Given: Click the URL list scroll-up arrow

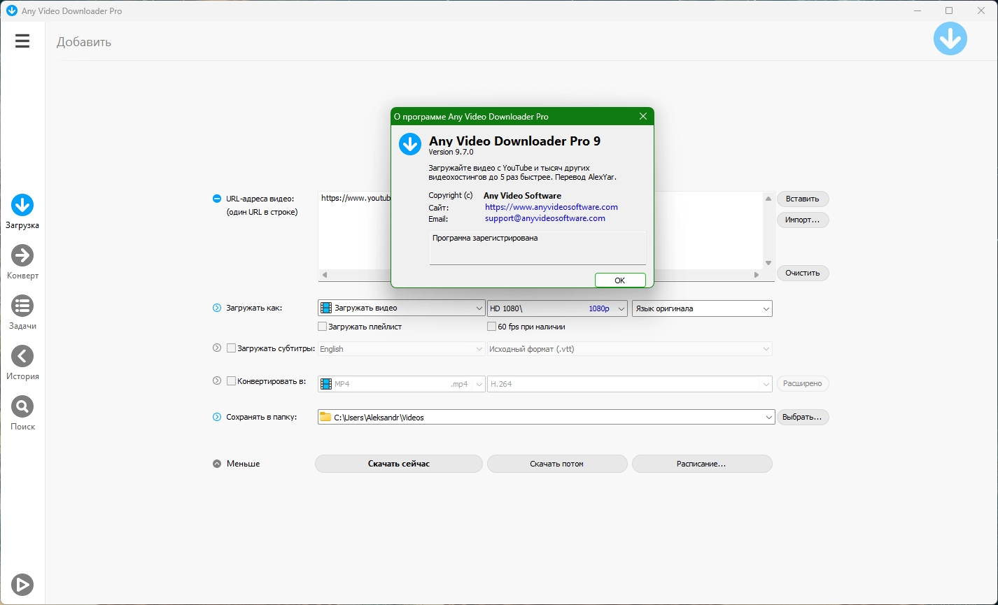Looking at the screenshot, I should pyautogui.click(x=768, y=199).
